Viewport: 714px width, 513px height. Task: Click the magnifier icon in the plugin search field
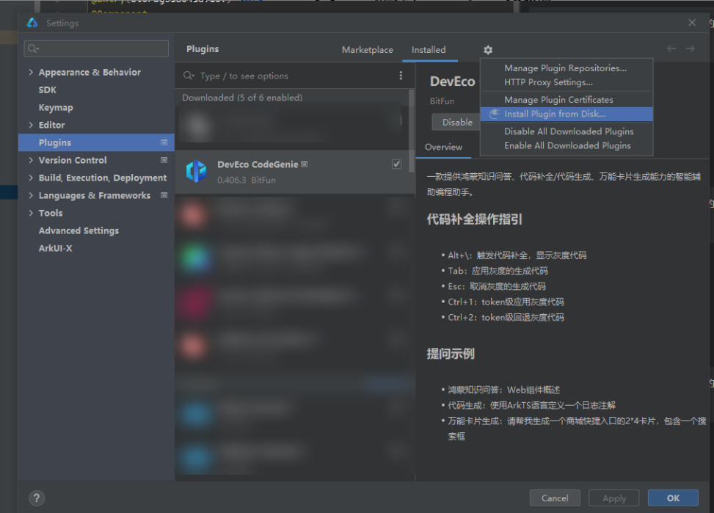click(x=189, y=76)
